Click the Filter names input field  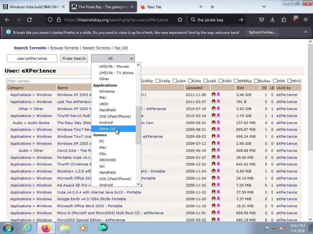[x=49, y=81]
